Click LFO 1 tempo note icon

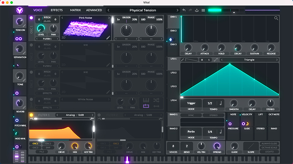(220, 103)
